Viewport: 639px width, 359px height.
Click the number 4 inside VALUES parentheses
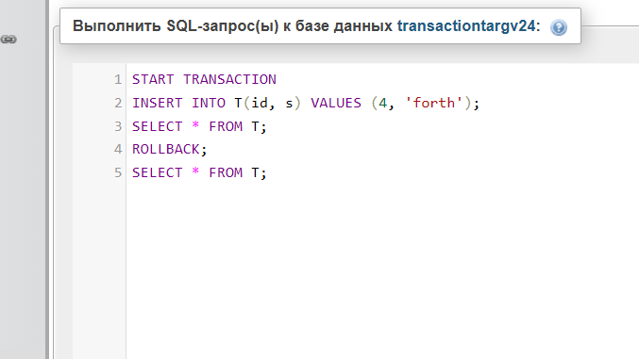pos(382,103)
